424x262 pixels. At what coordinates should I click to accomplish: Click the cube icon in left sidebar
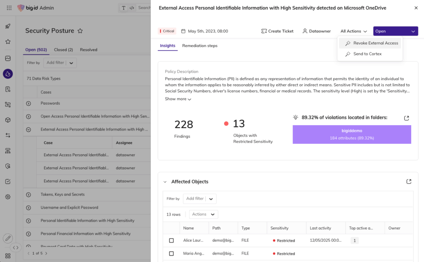(7, 120)
